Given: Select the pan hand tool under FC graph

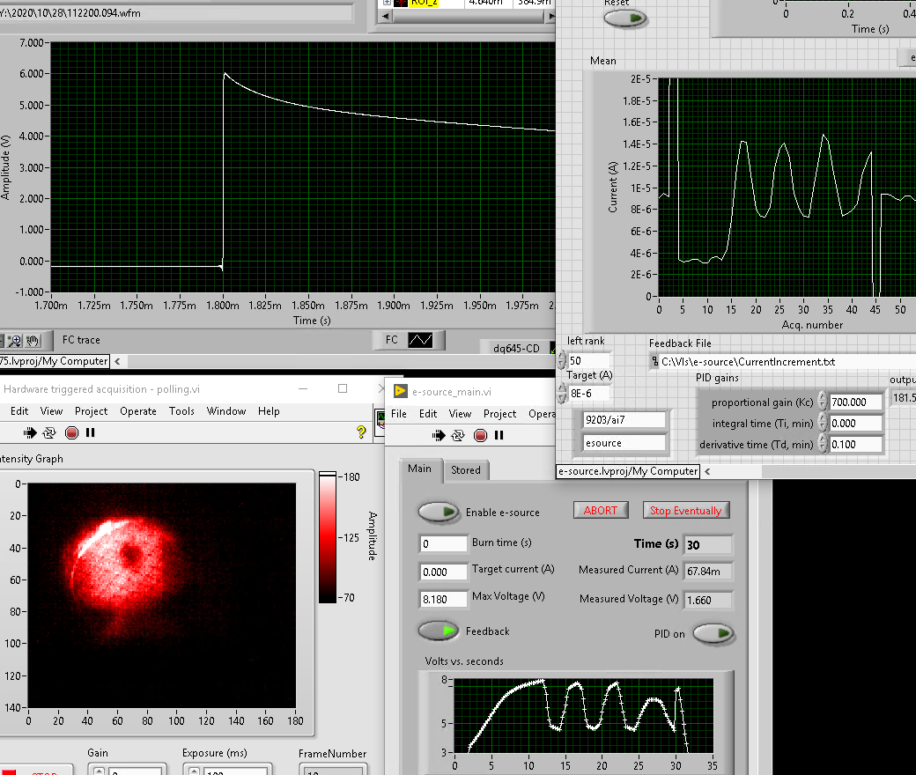Looking at the screenshot, I should click(33, 340).
